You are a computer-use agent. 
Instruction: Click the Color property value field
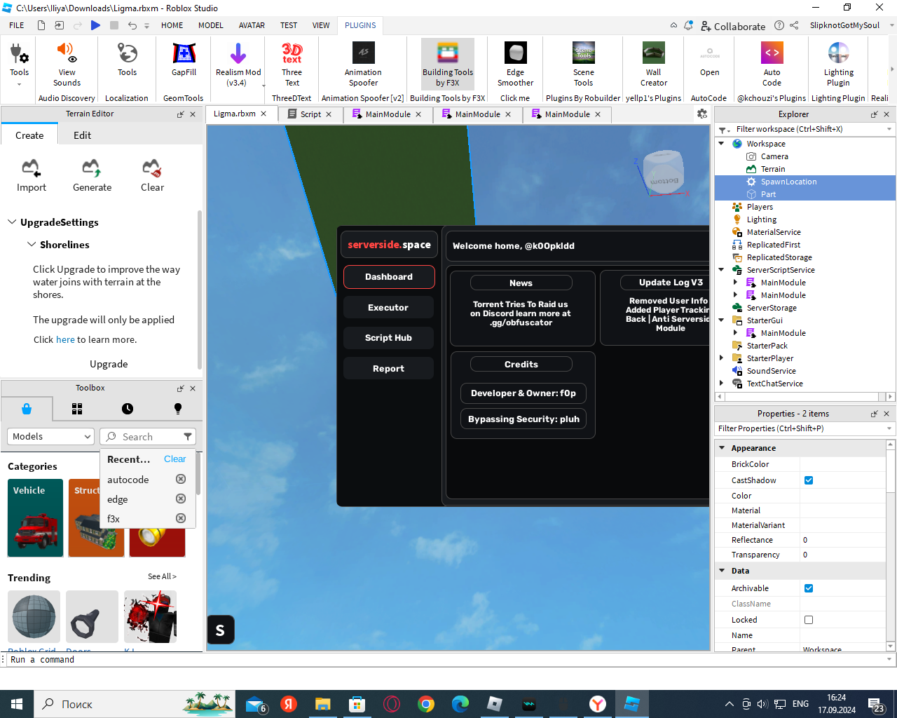[843, 496]
